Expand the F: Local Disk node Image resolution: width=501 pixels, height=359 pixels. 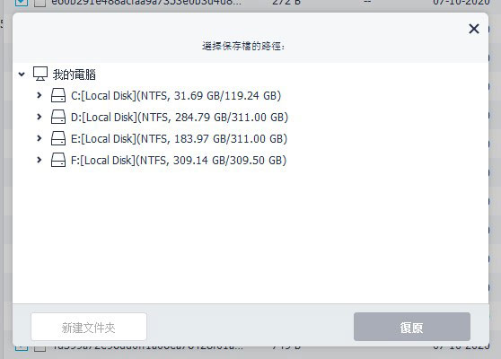[39, 160]
